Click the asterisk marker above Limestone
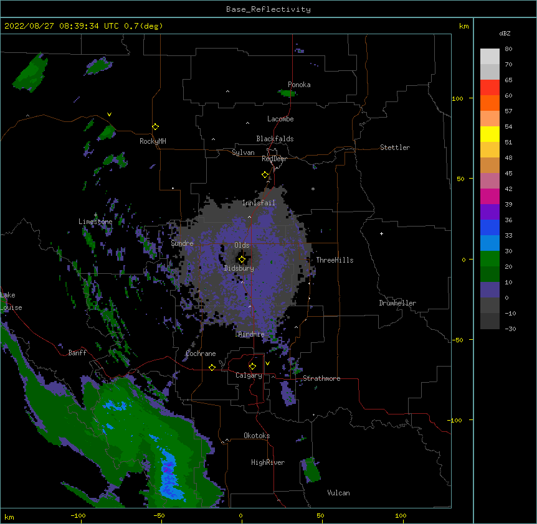Image resolution: width=537 pixels, height=524 pixels. 95,215
